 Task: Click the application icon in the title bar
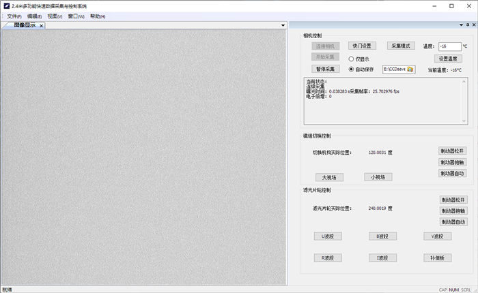pos(6,6)
